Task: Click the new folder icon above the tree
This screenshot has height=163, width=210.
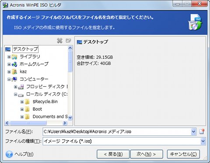Action: coord(68,40)
